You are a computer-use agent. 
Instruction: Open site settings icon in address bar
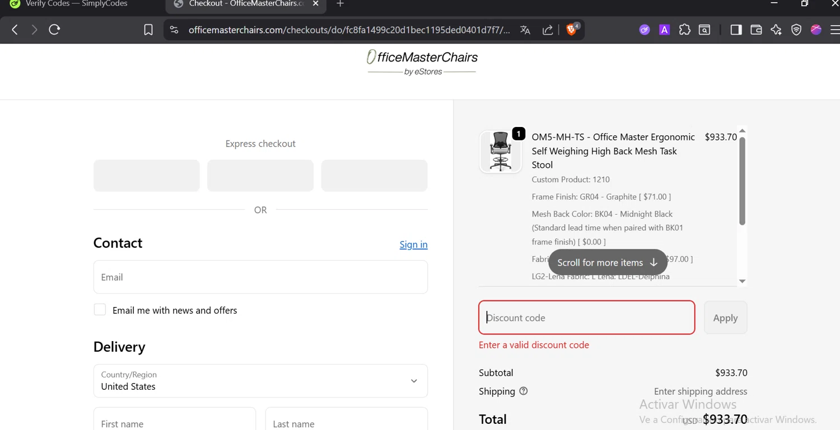(x=174, y=30)
